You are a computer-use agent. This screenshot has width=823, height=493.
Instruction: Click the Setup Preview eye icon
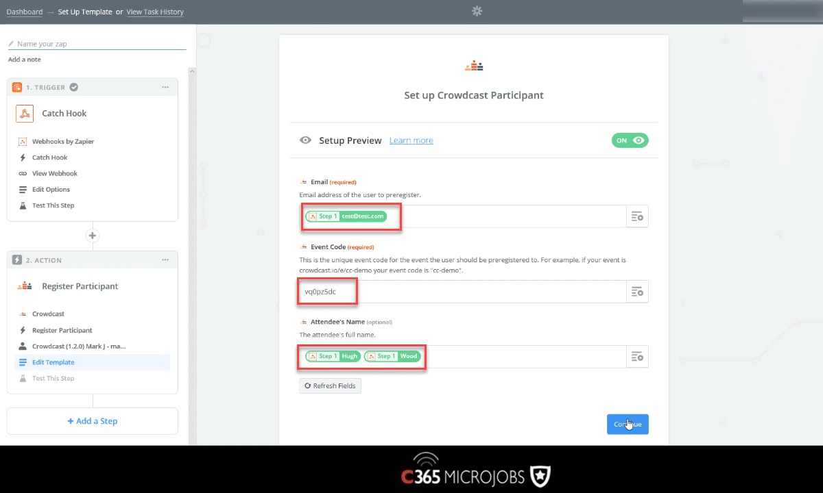[x=306, y=140]
